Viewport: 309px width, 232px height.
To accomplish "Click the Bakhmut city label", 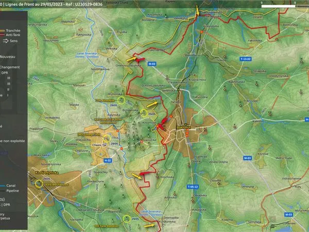I will click(183, 127).
